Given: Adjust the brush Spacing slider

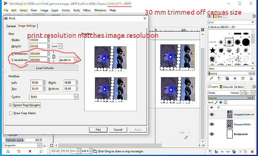Looking at the screenshot, I should [x=231, y=73].
